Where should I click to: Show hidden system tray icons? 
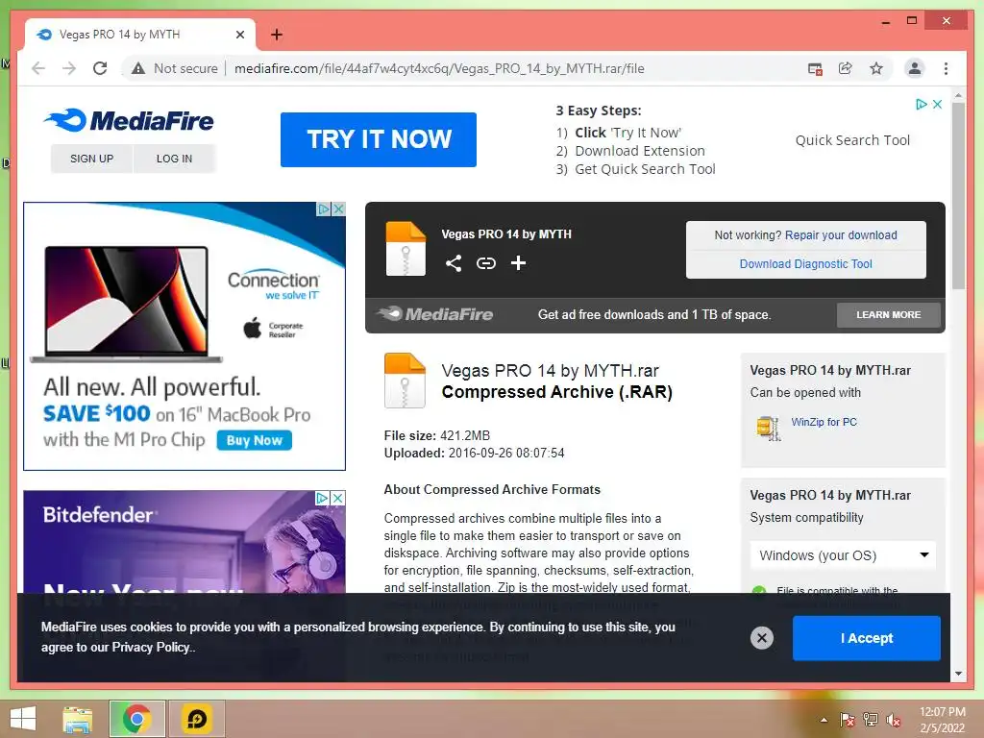824,720
